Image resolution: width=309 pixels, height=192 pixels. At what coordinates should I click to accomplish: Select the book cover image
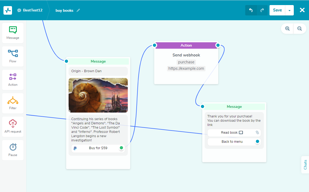coord(98,95)
